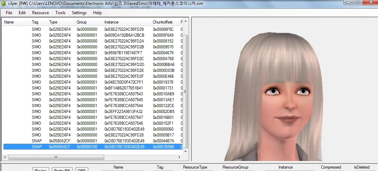Image resolution: width=378 pixels, height=171 pixels.
Task: Click highlighted SNAP row with group 0x00000100
Action: coord(93,146)
